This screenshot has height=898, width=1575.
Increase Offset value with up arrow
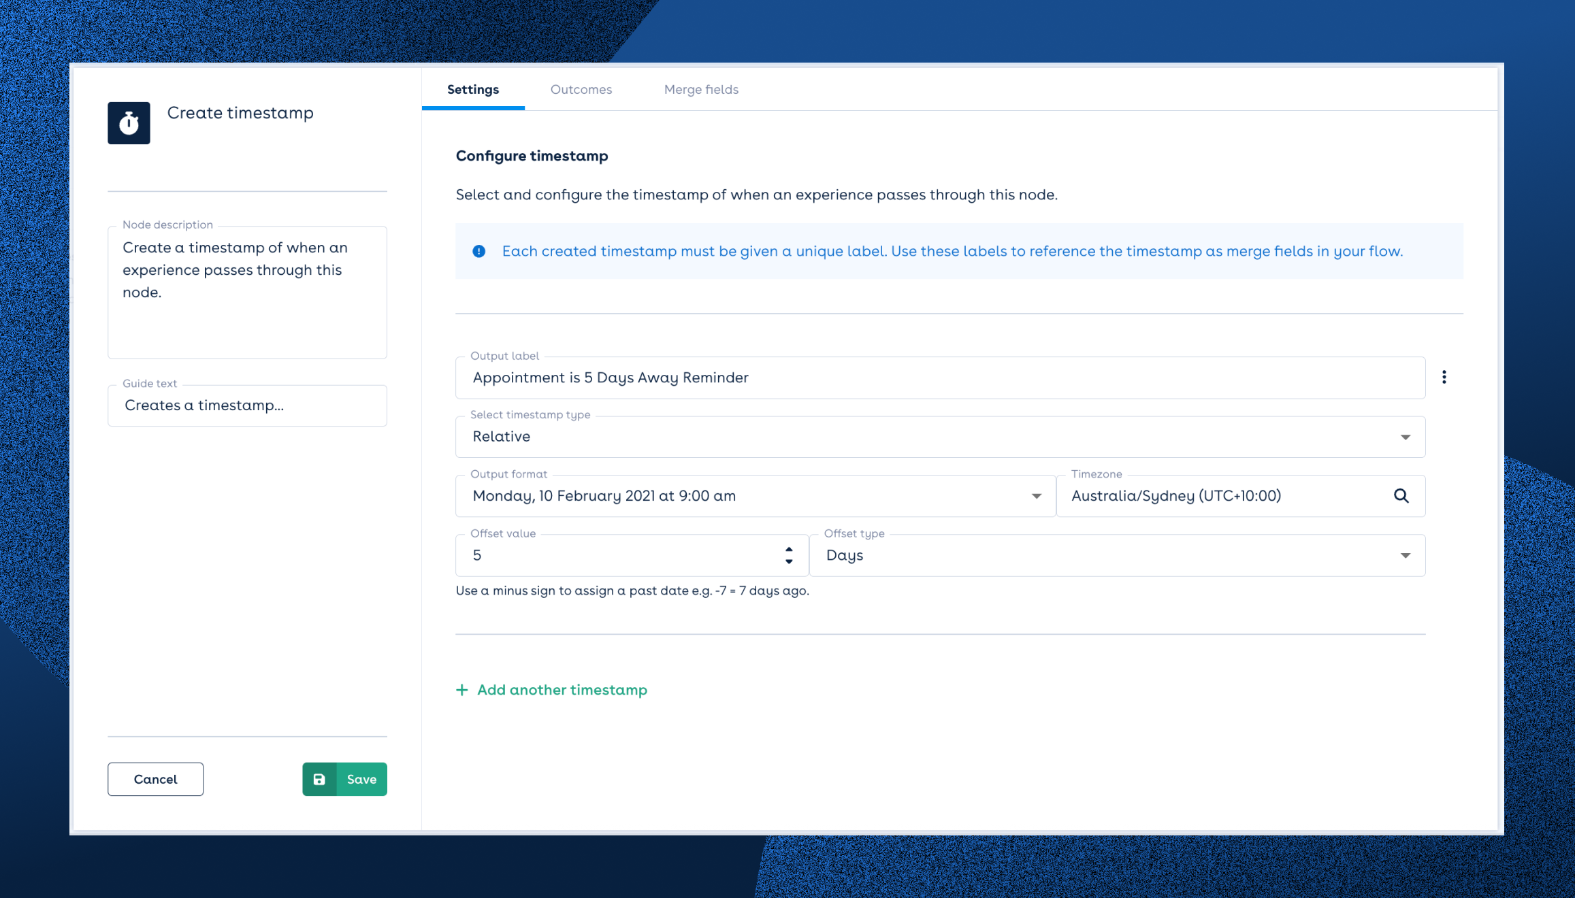point(789,548)
